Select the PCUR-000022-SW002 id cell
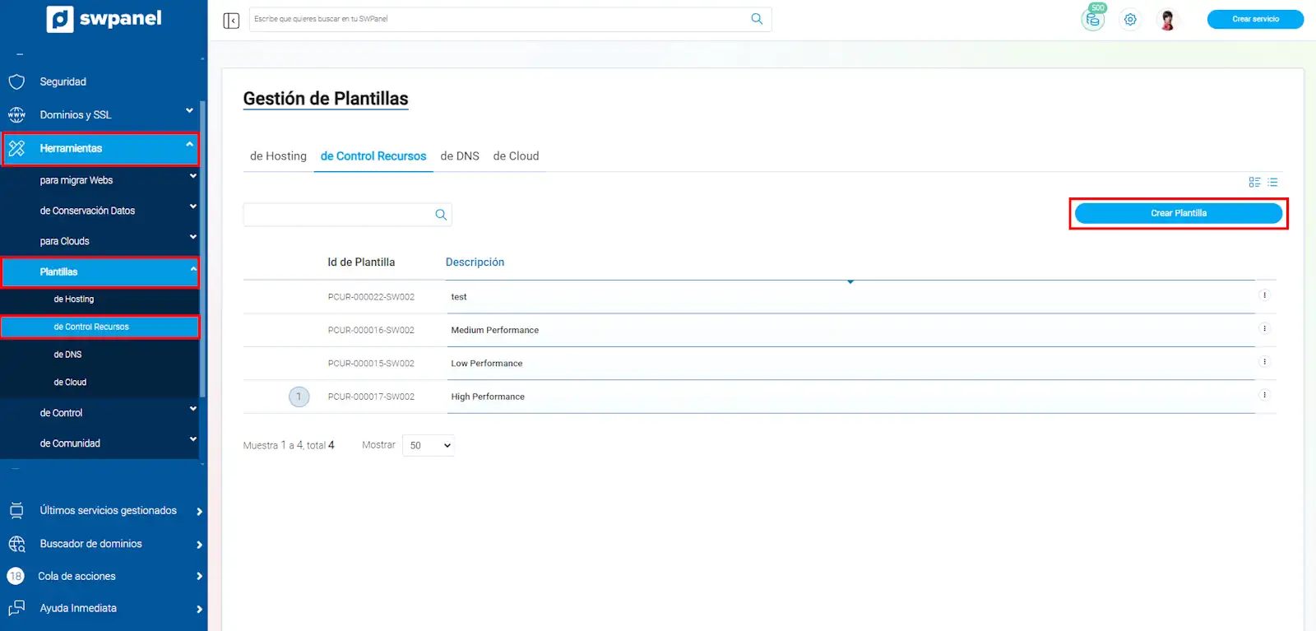 click(x=371, y=297)
